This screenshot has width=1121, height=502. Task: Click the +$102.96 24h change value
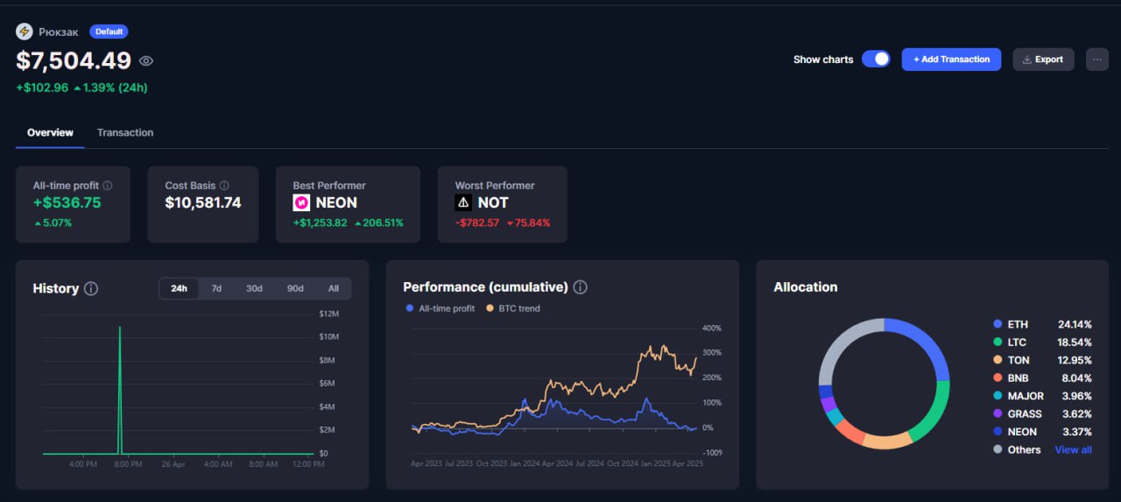(x=40, y=88)
